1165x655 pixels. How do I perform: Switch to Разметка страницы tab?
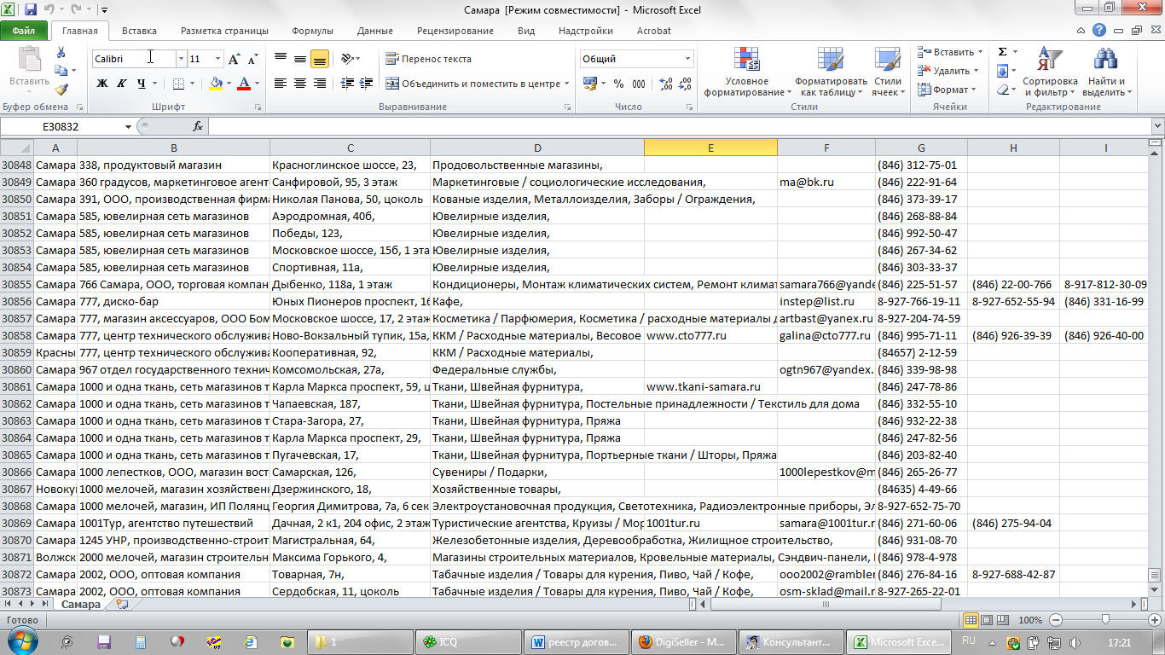pos(224,31)
